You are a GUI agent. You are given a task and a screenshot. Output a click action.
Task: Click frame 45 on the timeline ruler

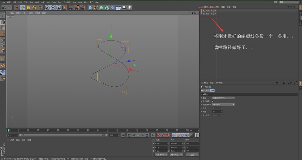(98, 130)
